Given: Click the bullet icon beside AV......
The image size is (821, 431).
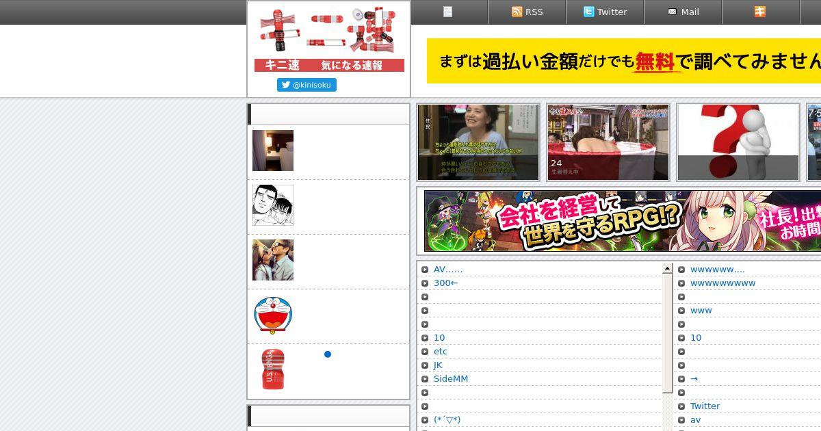Looking at the screenshot, I should [425, 270].
